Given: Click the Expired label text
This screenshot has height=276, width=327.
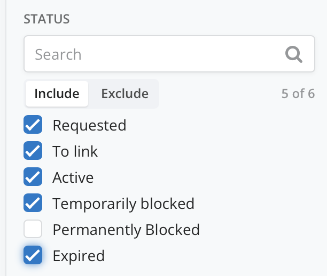Looking at the screenshot, I should pos(78,256).
